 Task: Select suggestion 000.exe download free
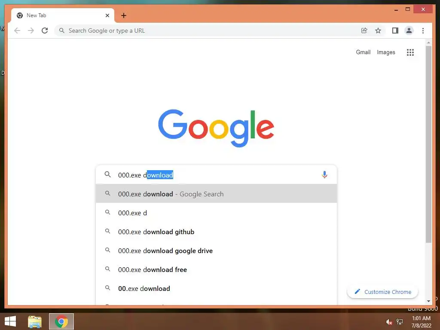click(216, 269)
